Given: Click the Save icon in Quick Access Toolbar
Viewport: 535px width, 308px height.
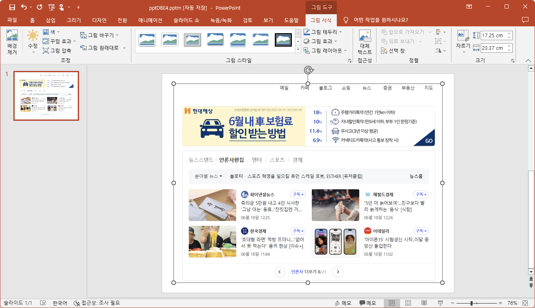Looking at the screenshot, I should coord(12,7).
